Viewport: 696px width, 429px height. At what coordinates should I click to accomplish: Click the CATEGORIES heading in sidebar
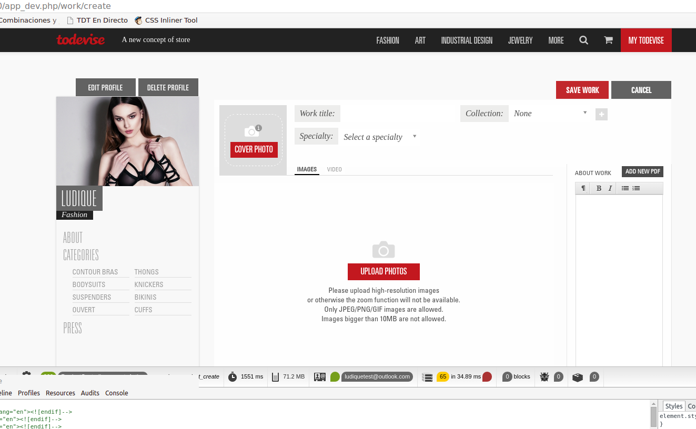pos(81,255)
